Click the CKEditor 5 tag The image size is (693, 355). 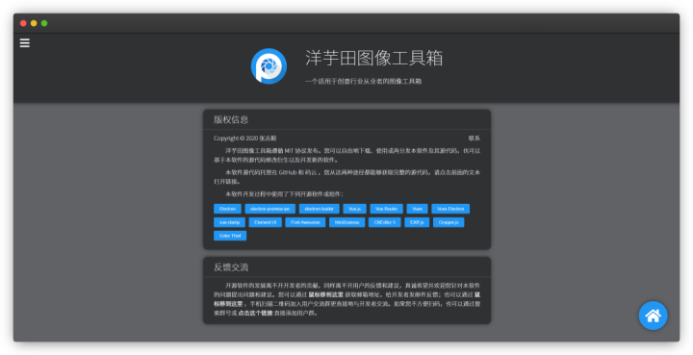tap(384, 222)
